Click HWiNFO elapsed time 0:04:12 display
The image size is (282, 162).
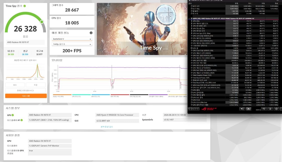pyautogui.click(x=258, y=110)
